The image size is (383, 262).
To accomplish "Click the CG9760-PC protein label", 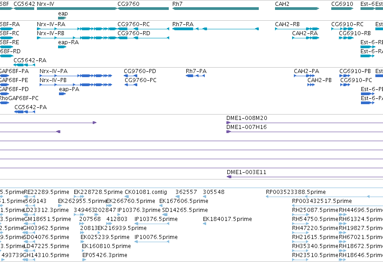I will (x=140, y=80).
